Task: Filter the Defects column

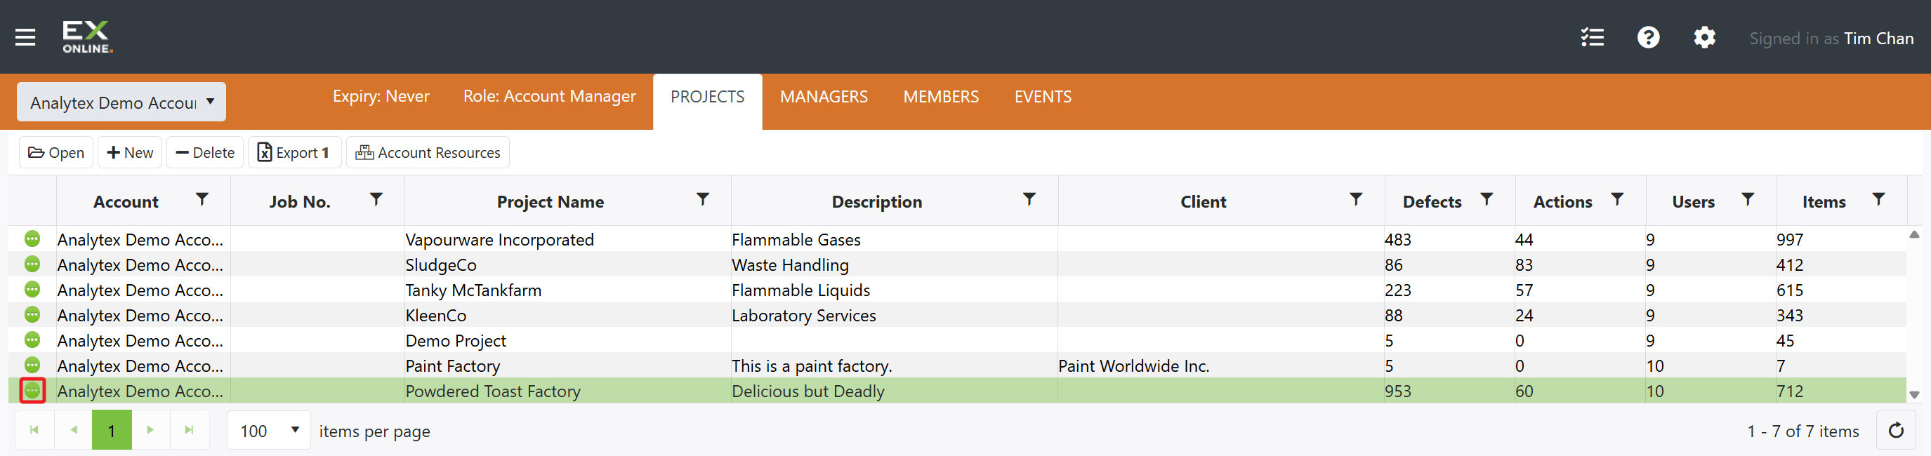Action: (x=1487, y=200)
